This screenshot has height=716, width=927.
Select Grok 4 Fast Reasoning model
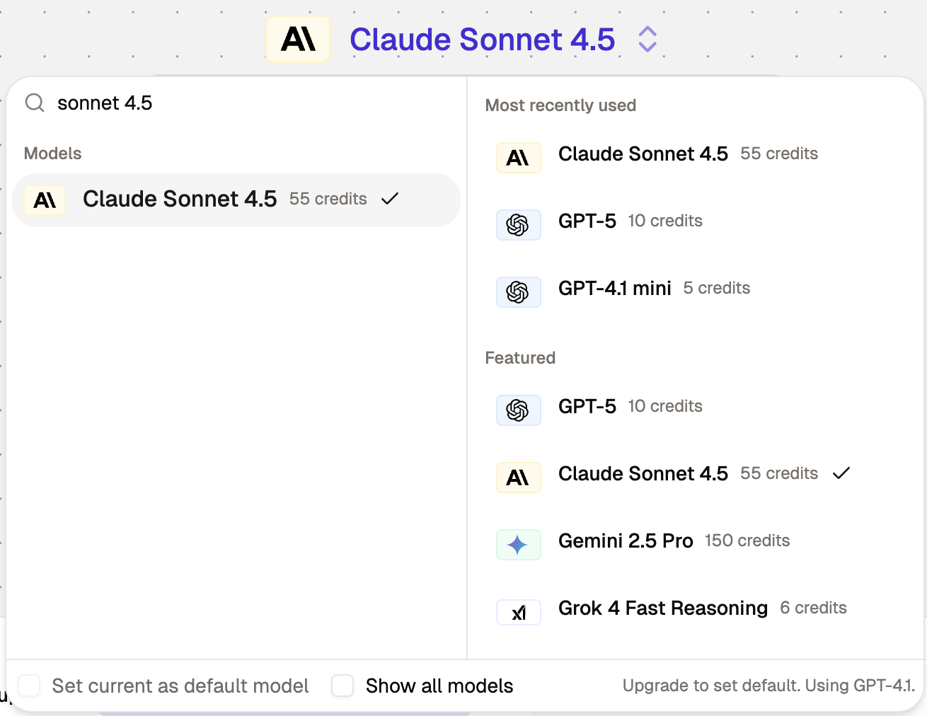point(663,608)
